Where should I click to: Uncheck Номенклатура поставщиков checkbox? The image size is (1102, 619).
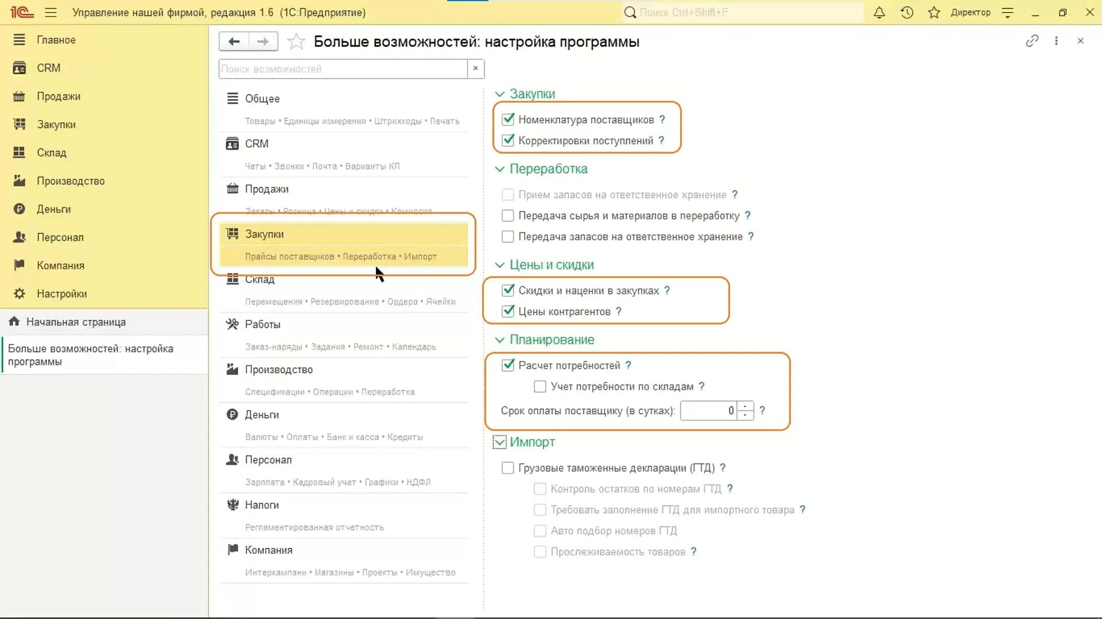click(508, 119)
